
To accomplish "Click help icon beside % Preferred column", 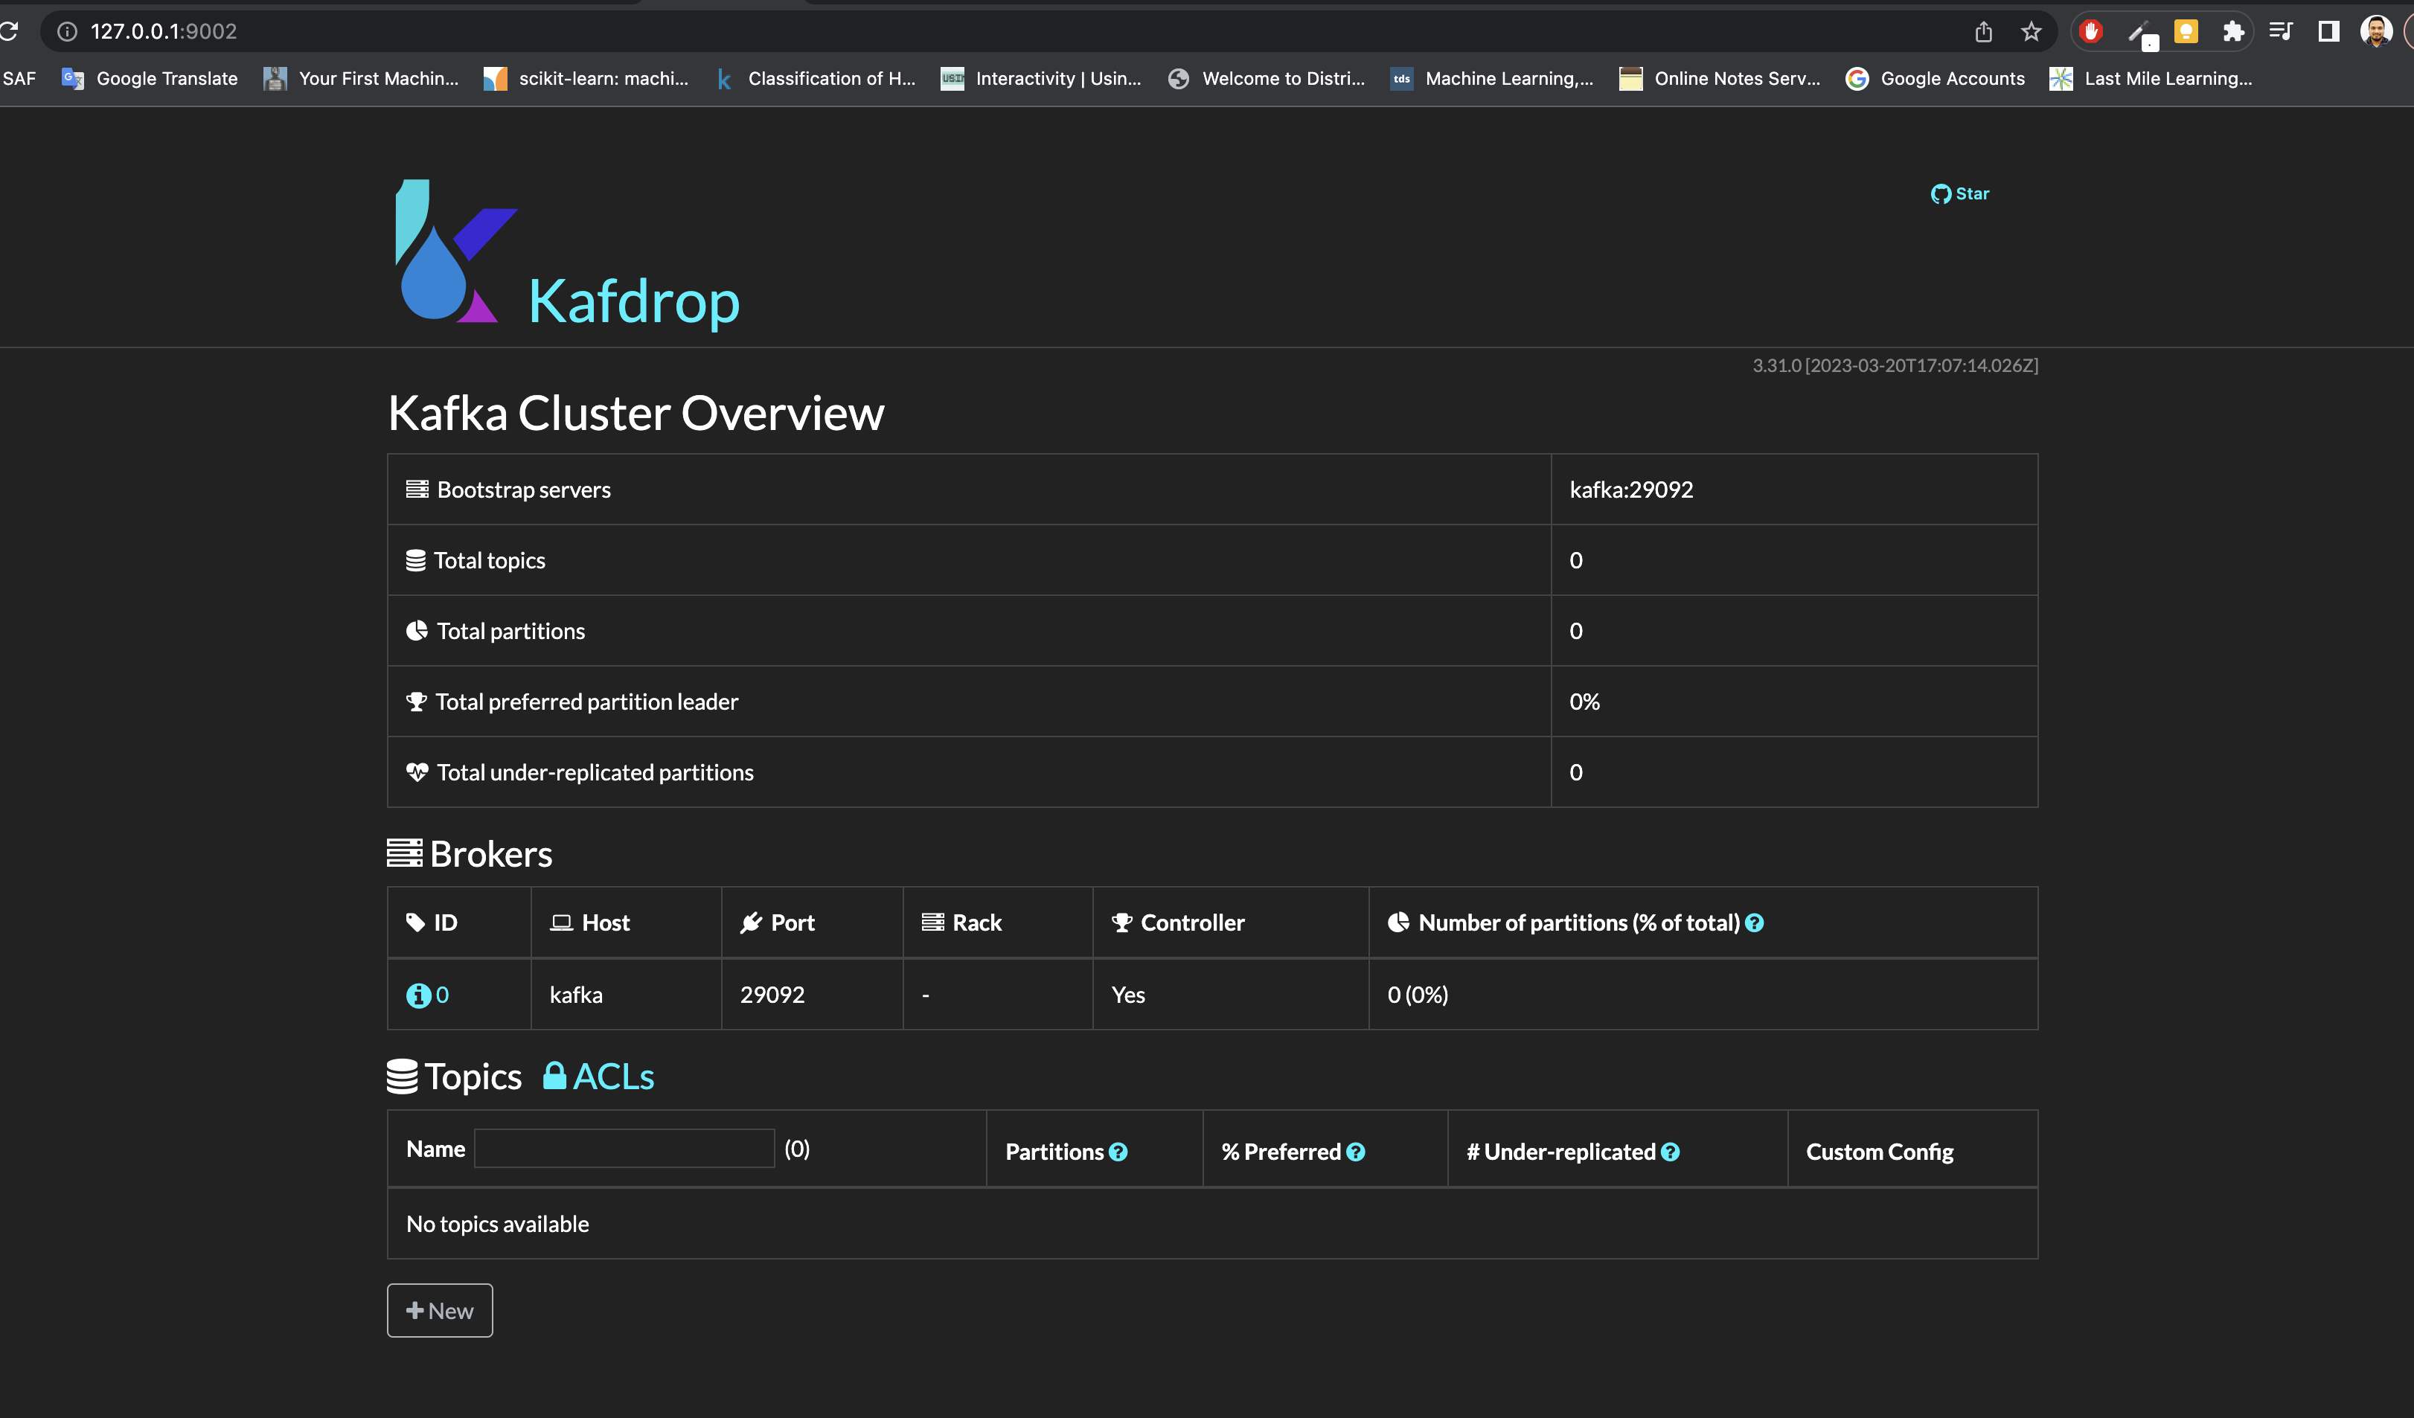I will (1356, 1152).
